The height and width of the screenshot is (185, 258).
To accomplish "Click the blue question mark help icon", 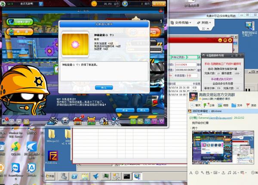I will (x=147, y=121).
